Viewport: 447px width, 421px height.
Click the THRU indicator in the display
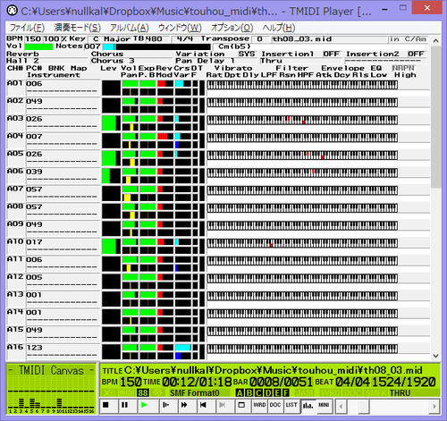(x=400, y=393)
